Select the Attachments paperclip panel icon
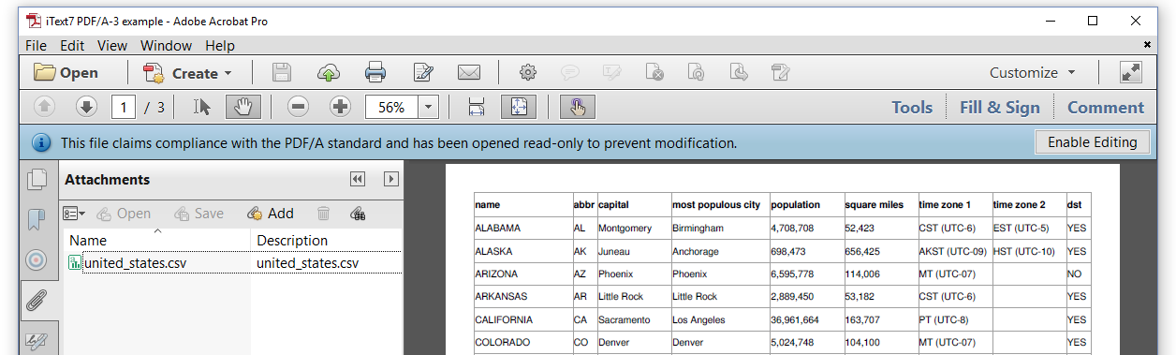Viewport: 1176px width, 355px height. [37, 301]
